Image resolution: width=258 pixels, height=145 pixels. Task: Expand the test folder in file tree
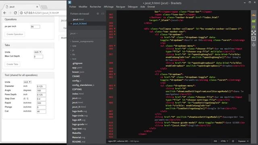[x=71, y=59]
